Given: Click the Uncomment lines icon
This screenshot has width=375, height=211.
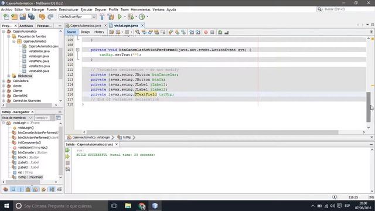Looking at the screenshot, I should (x=226, y=32).
